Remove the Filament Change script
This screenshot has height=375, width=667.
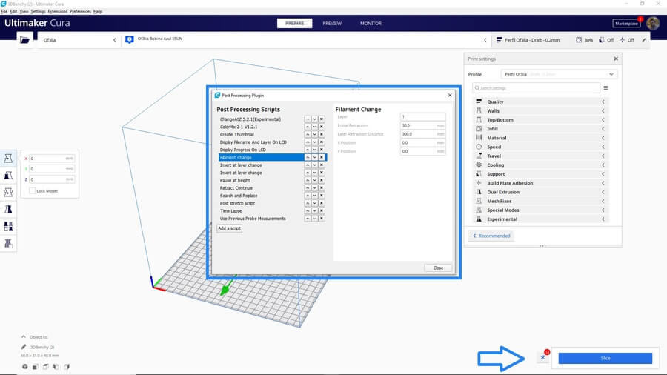[322, 157]
